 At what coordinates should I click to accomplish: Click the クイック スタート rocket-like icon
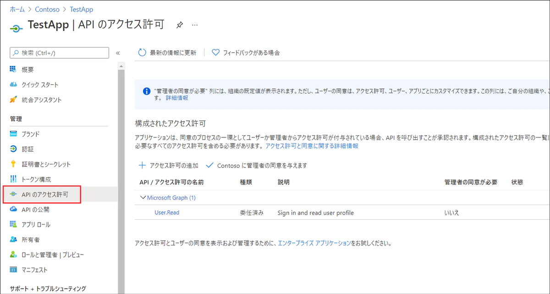(x=13, y=84)
